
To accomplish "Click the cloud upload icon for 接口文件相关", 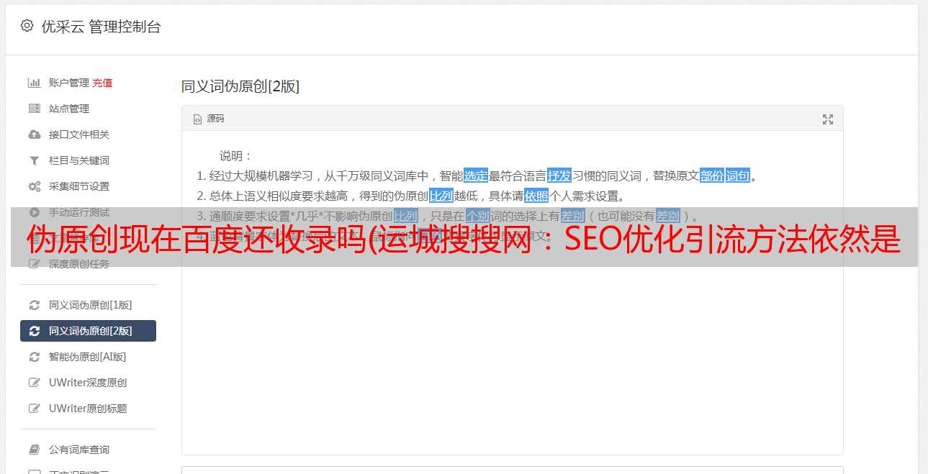I will (34, 135).
